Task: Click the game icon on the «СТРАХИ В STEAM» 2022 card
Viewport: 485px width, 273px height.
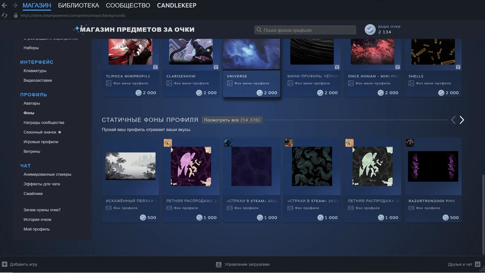Action: [x=228, y=143]
